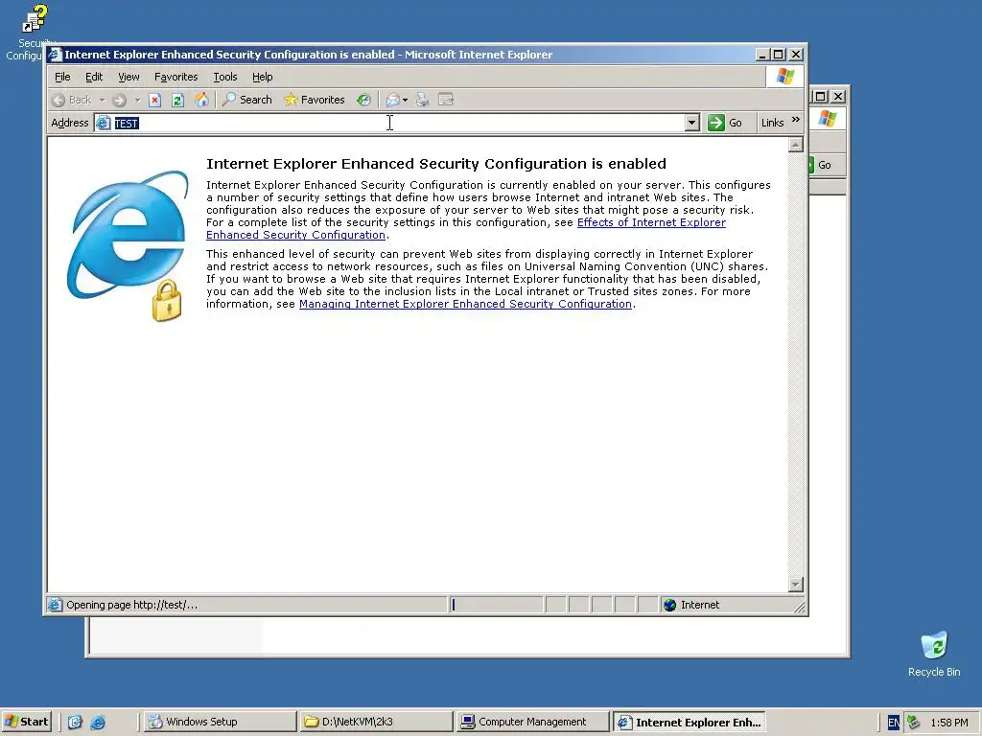
Task: Open the Forward history dropdown arrow
Action: pos(137,100)
